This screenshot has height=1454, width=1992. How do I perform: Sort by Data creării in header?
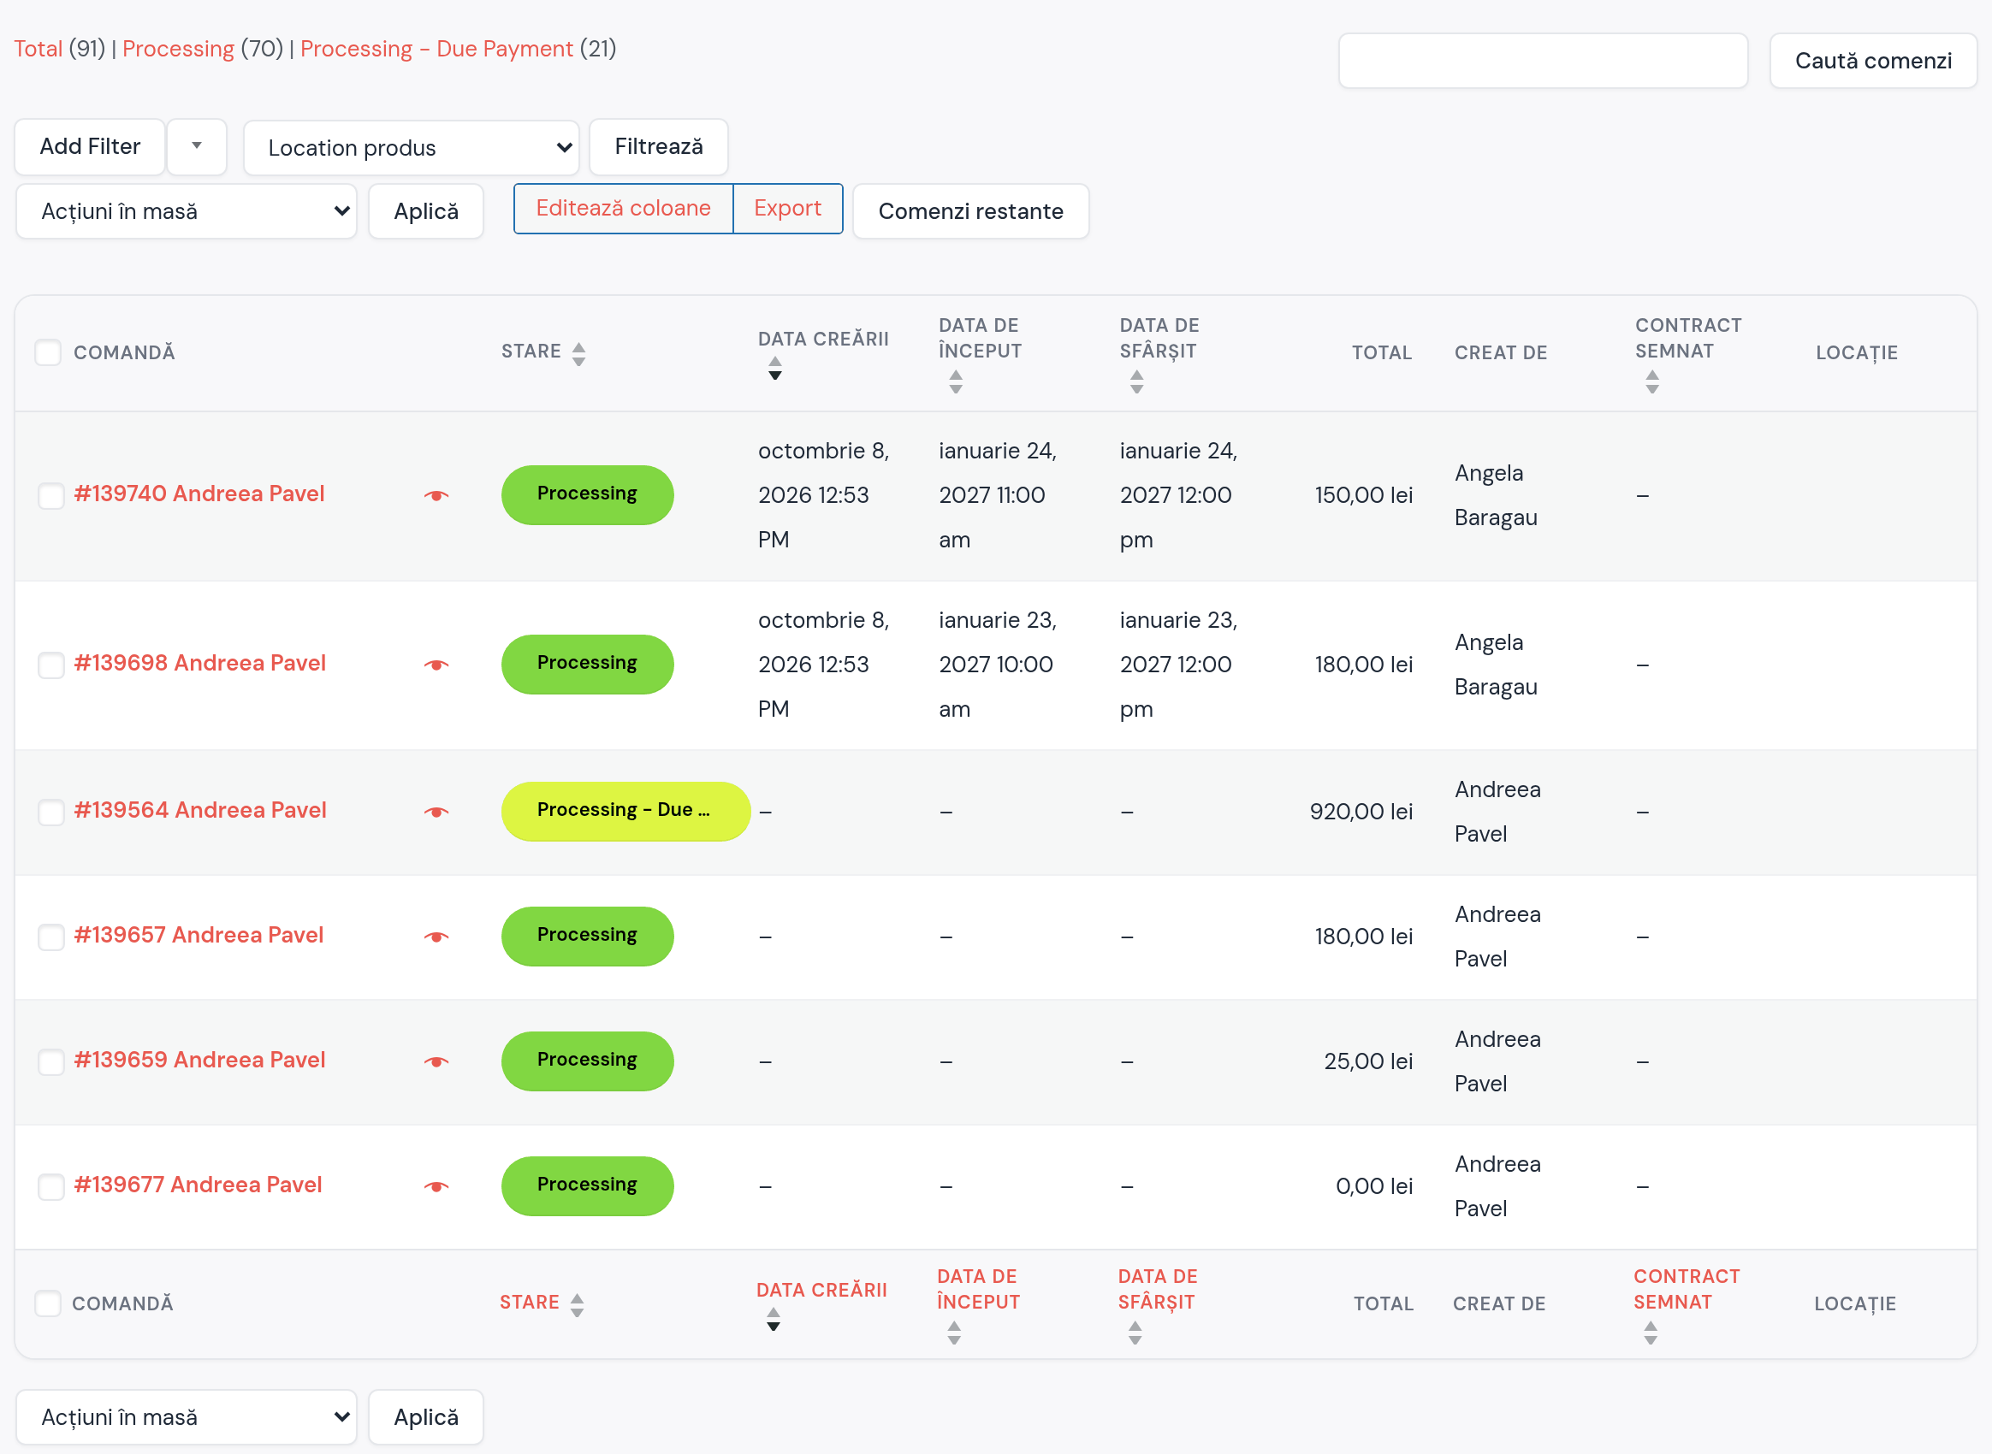823,352
